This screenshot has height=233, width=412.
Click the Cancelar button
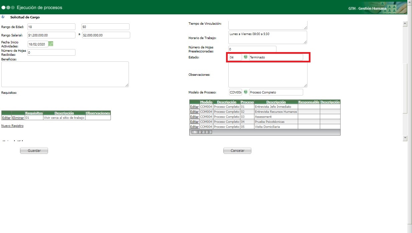(x=237, y=151)
